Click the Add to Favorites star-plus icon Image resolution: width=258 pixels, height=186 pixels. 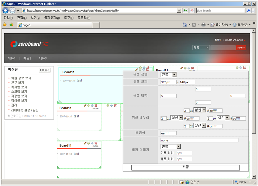12,25
